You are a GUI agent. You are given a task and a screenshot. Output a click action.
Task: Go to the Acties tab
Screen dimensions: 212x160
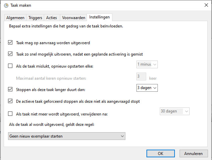tap(51, 18)
